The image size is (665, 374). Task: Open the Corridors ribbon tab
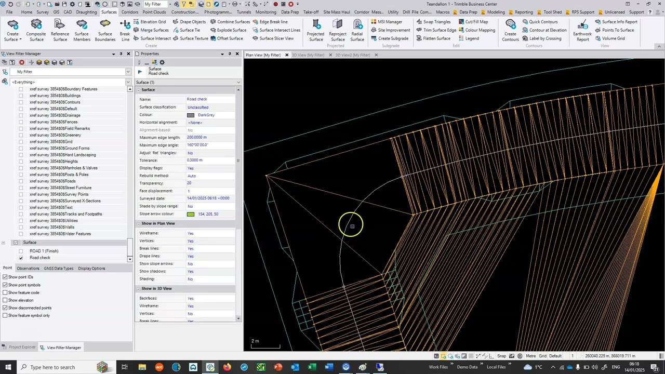click(130, 12)
